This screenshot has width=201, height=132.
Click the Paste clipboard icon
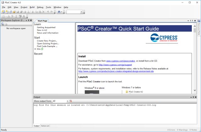tap(40, 12)
